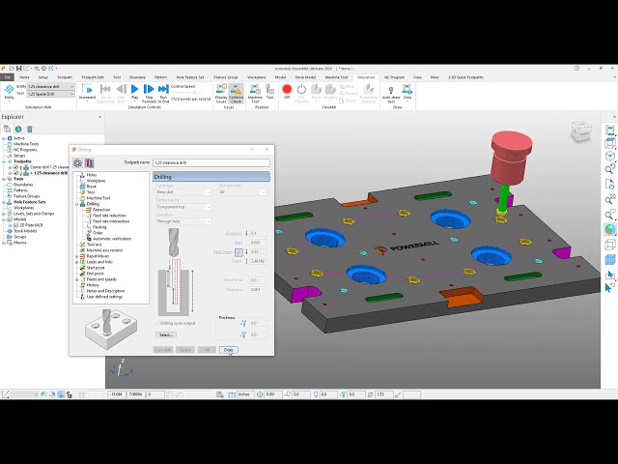Switch to 2.5D Quick Toolpaths tab
Screen dimensions: 618x464
coord(465,77)
